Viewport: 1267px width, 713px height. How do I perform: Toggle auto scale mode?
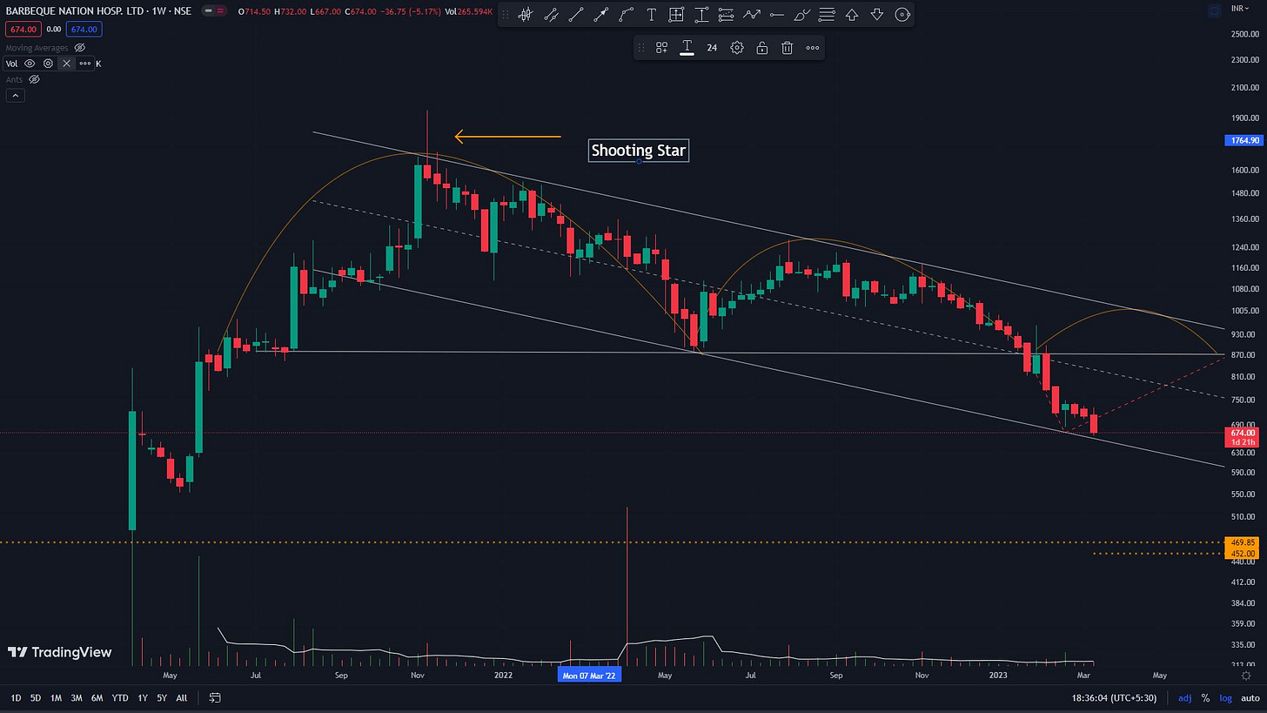[1250, 697]
